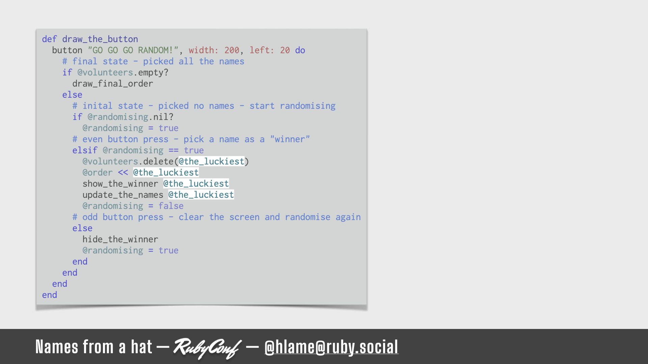The height and width of the screenshot is (364, 648).
Task: Click the @volunteers.delete(@the_luckiest) line
Action: [165, 161]
